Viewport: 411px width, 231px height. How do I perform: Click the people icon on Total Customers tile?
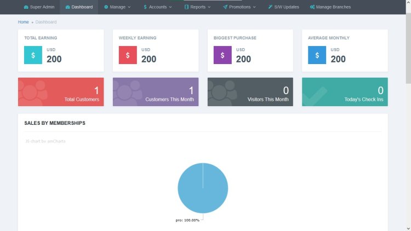click(x=33, y=93)
